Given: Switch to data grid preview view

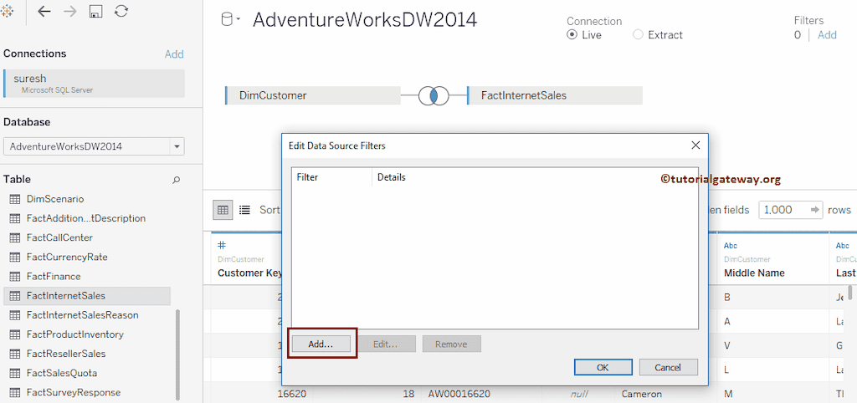Looking at the screenshot, I should coord(223,210).
